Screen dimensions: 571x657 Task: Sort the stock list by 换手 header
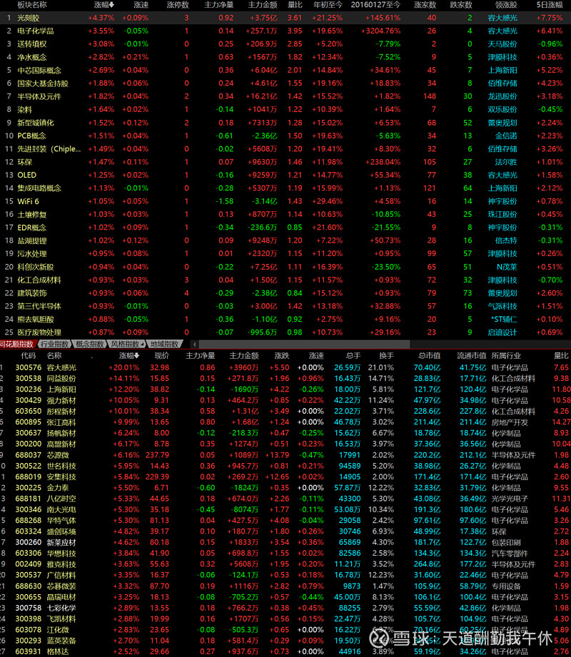(386, 356)
